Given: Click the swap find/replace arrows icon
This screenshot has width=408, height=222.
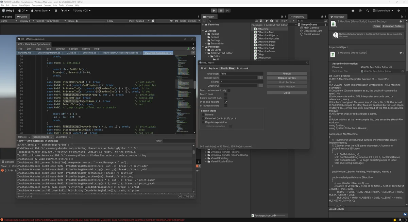Looking at the screenshot, I should tap(261, 78).
